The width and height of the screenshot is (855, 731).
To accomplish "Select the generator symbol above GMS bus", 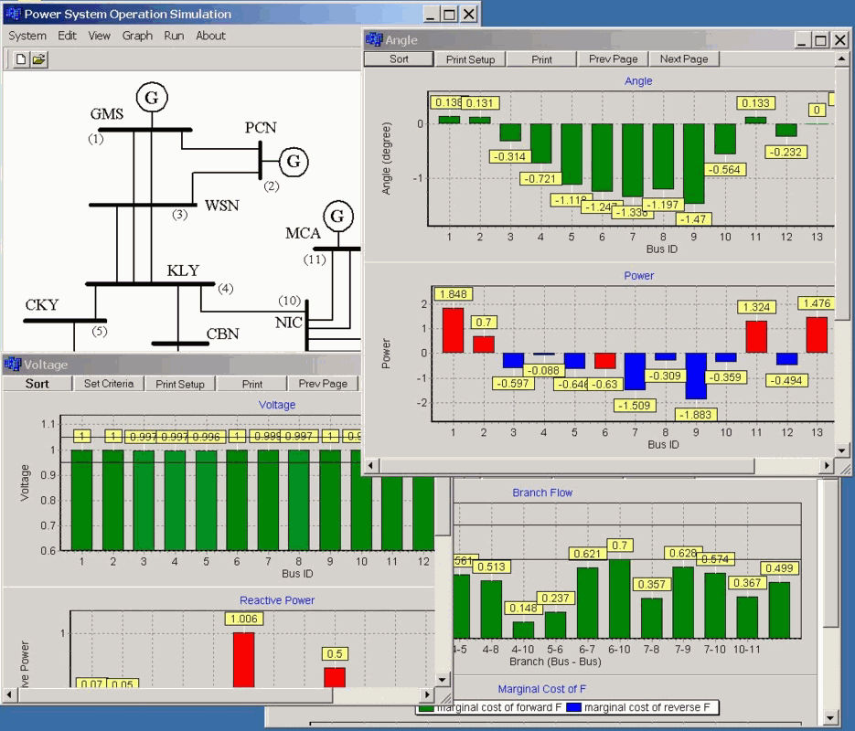I will coord(147,96).
